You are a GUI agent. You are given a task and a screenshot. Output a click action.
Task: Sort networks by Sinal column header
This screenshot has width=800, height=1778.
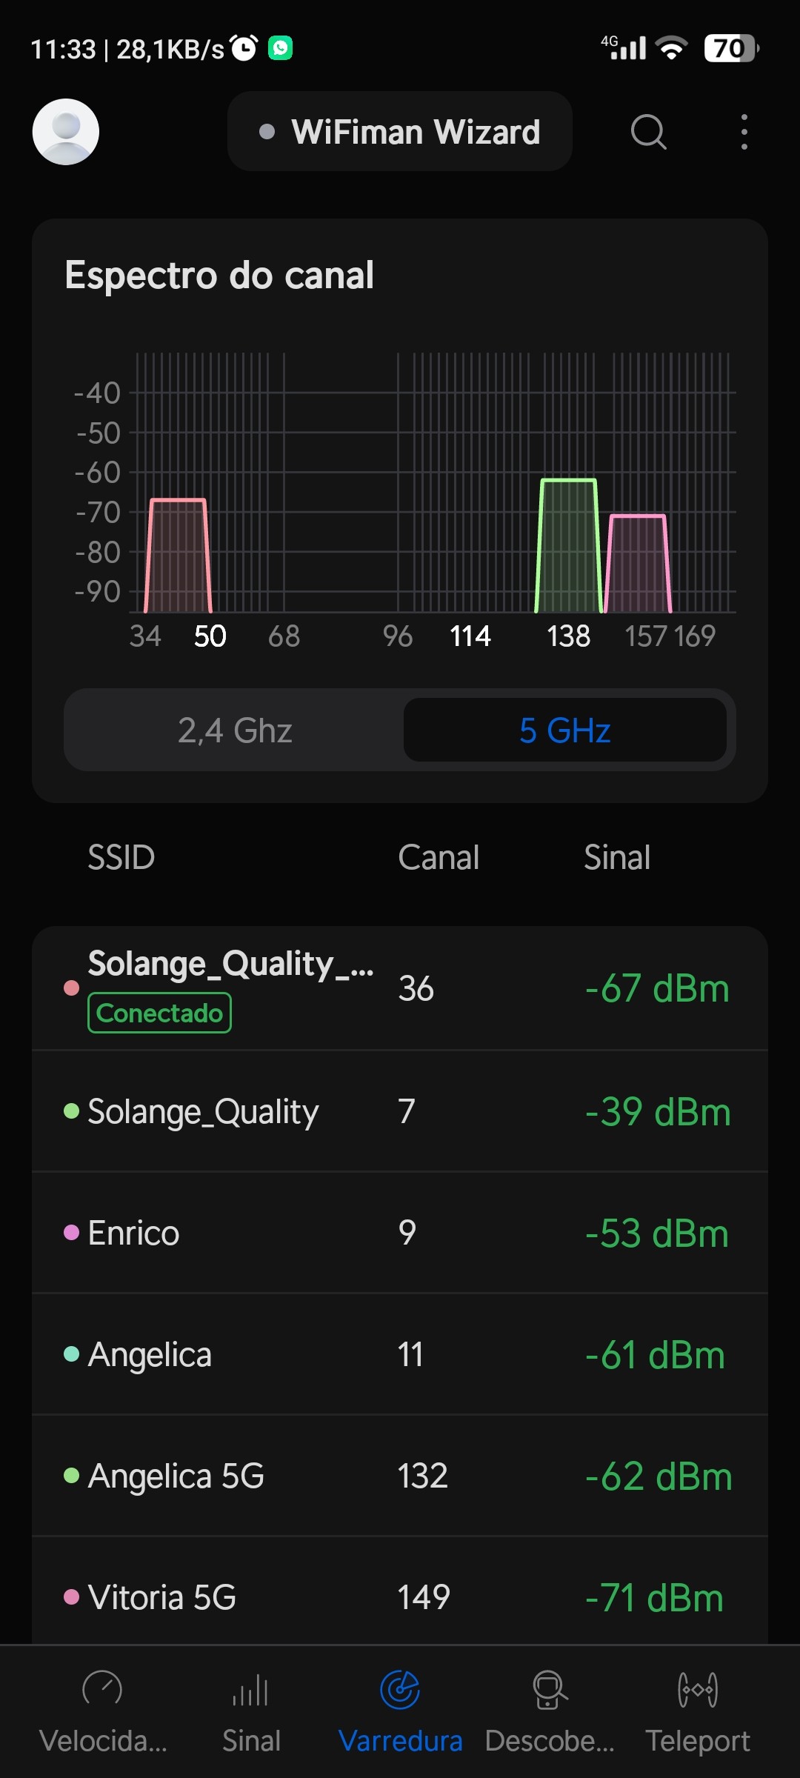pyautogui.click(x=617, y=857)
